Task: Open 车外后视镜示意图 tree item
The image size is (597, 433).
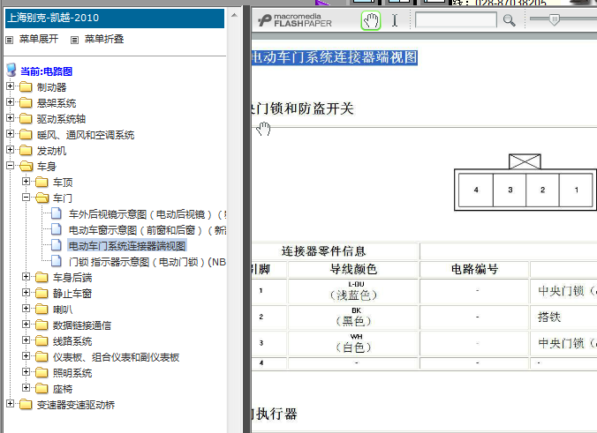Action: [147, 214]
